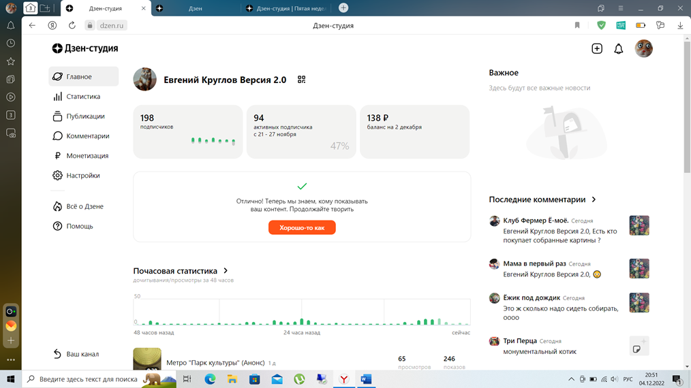Open Помощь in the sidebar

point(73,226)
